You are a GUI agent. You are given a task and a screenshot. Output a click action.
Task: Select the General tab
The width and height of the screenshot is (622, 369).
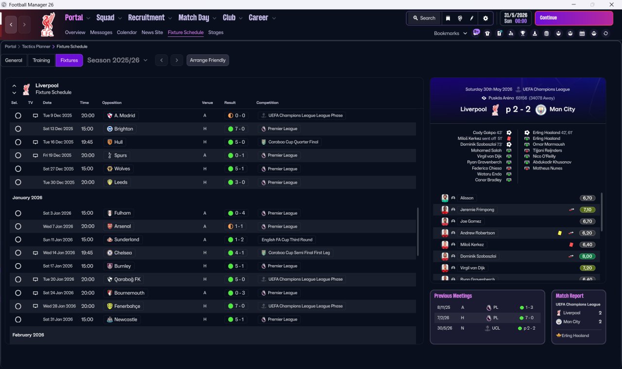point(14,60)
